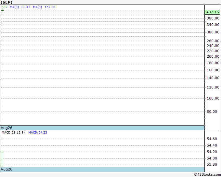Image resolution: width=221 pixels, height=177 pixels.
Task: Click the 80.00 price axis label
Action: pos(212,112)
